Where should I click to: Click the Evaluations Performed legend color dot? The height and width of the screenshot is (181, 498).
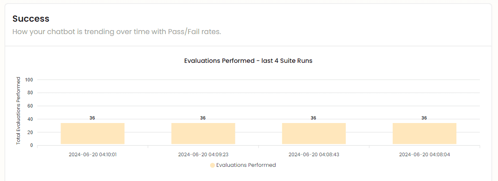[x=212, y=165]
